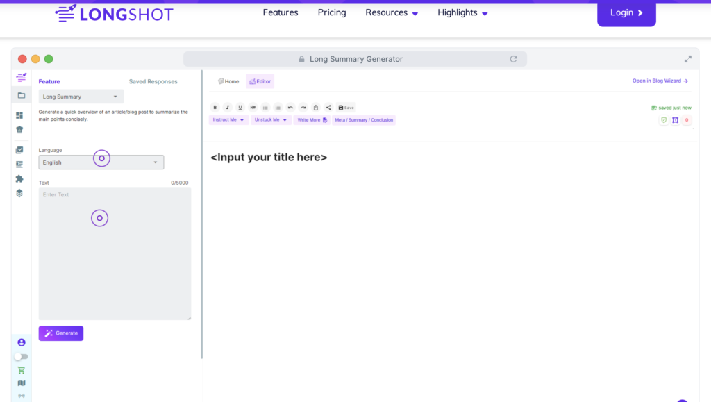Image resolution: width=711 pixels, height=402 pixels.
Task: Flip the switch above the cart icon
Action: [21, 356]
